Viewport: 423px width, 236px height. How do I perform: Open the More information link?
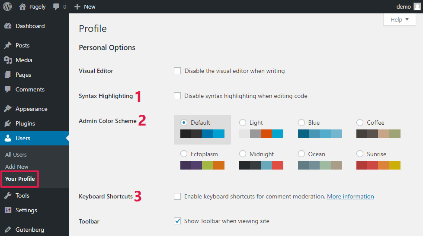pos(350,196)
